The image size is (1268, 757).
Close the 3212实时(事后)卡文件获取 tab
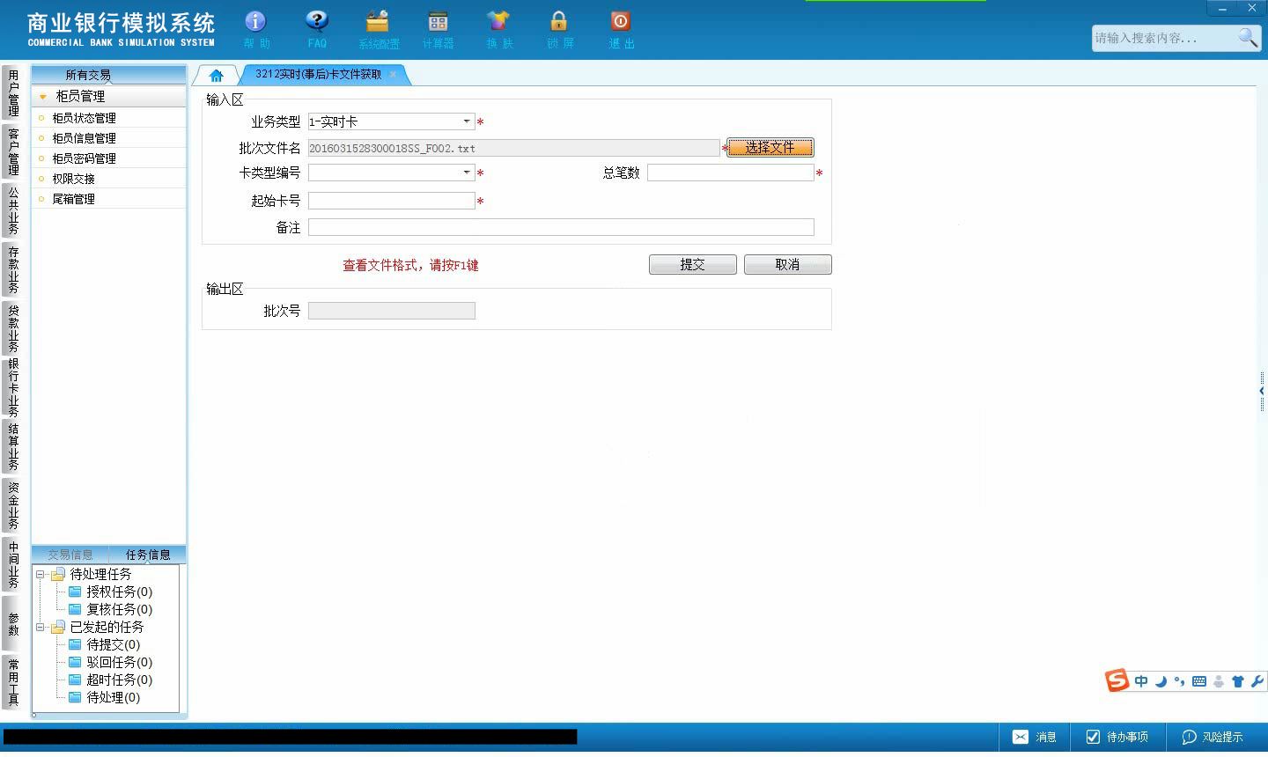[393, 75]
